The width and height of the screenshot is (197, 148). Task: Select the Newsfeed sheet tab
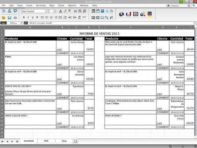pyautogui.click(x=29, y=141)
